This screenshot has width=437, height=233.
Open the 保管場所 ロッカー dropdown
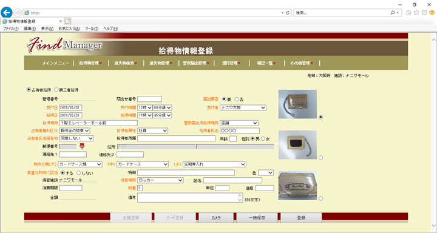(x=160, y=180)
